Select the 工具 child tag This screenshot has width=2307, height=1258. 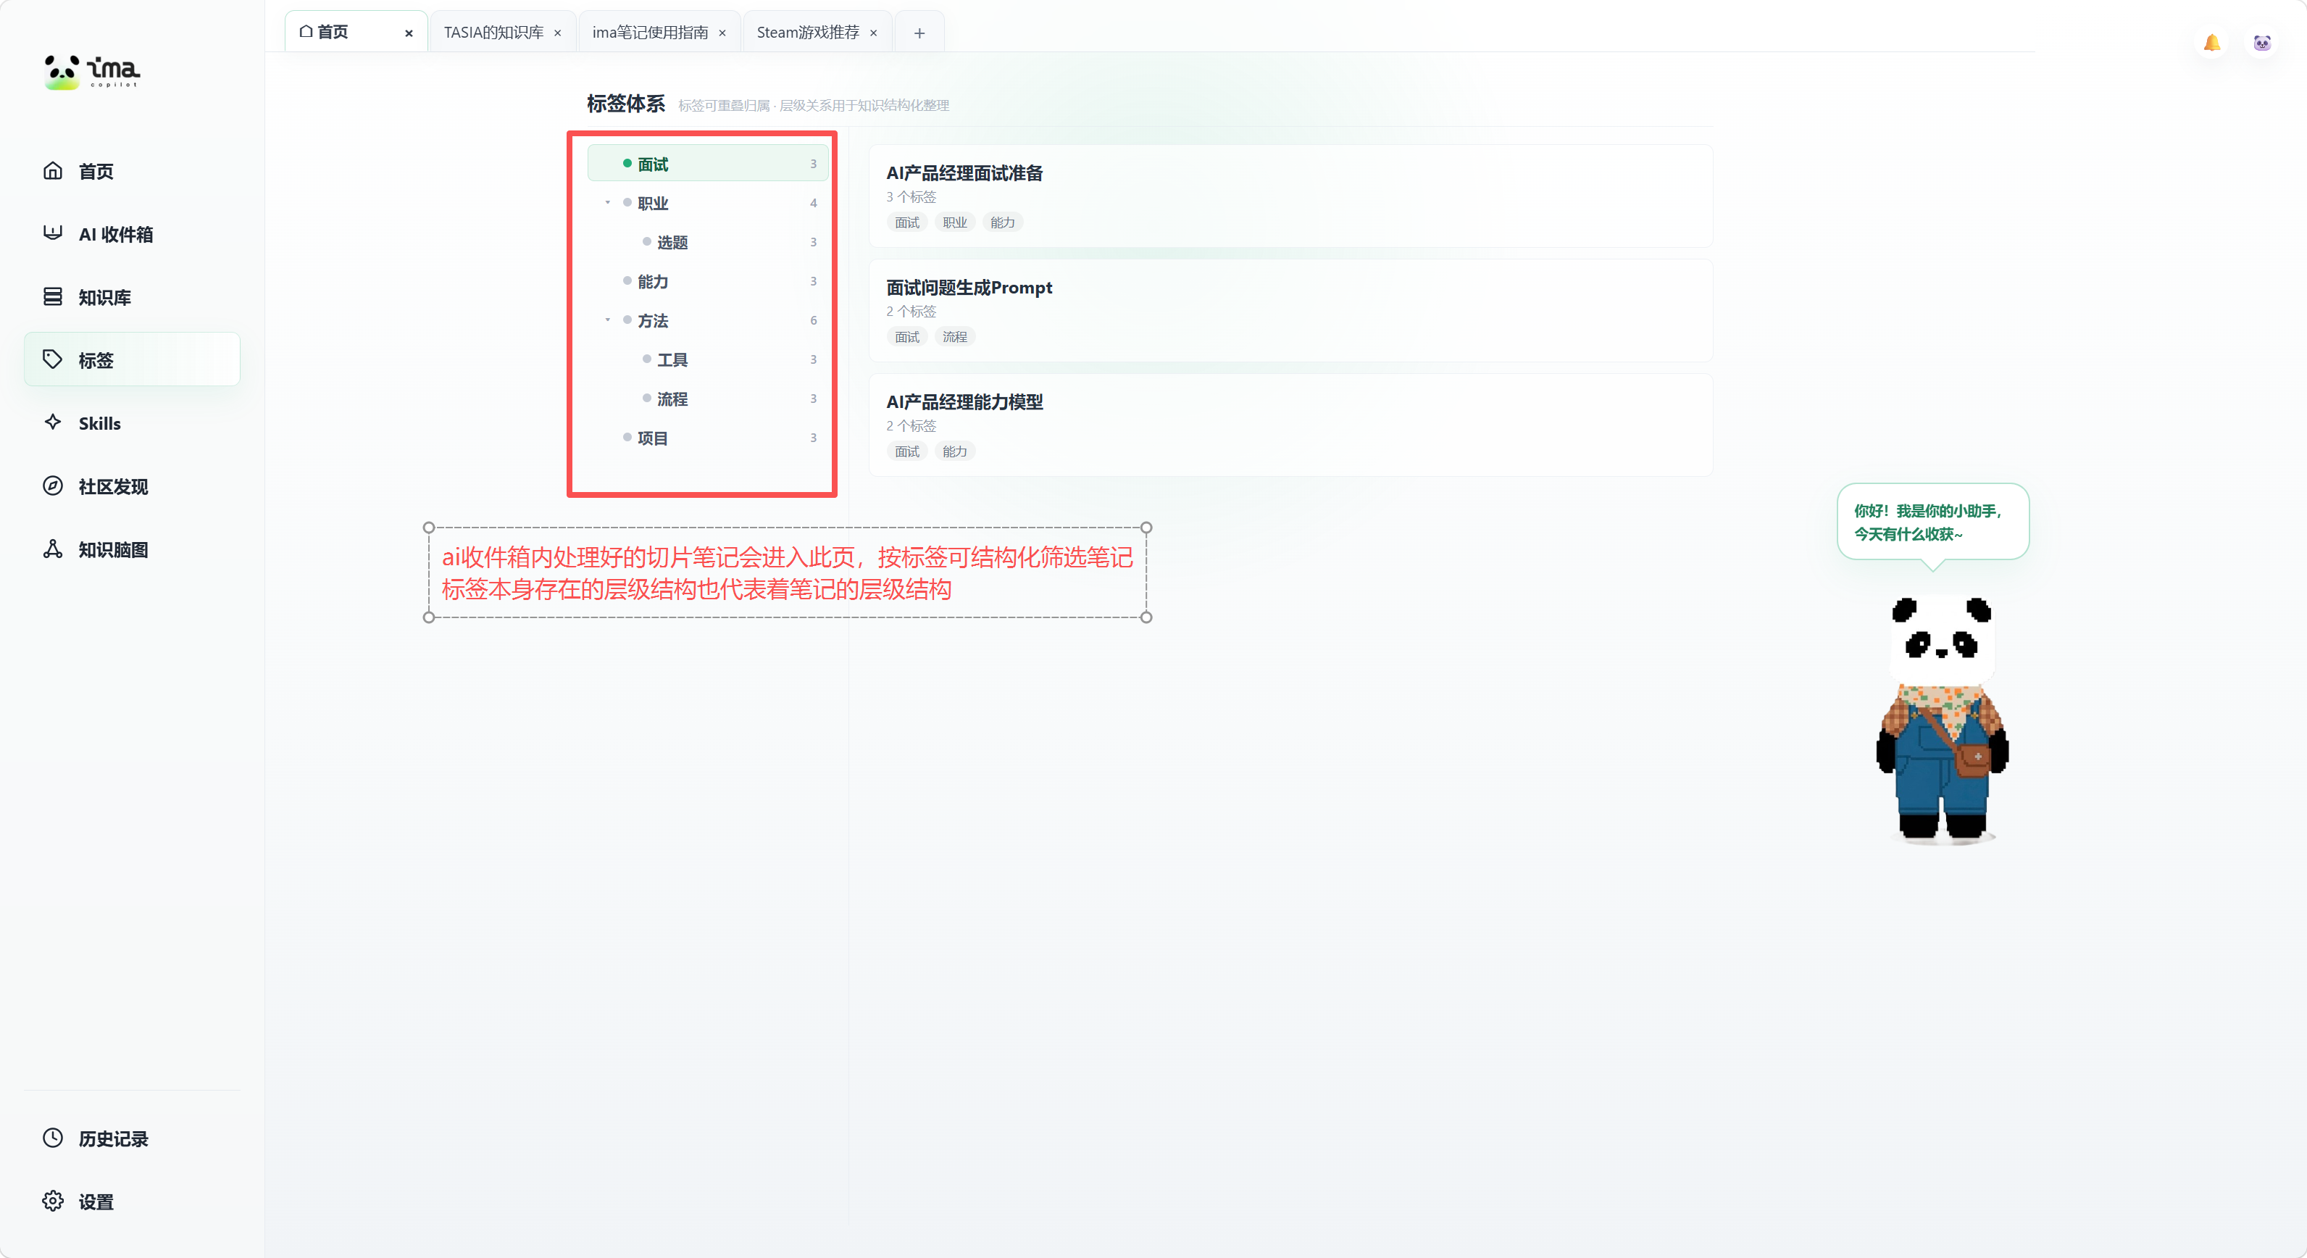coord(707,359)
